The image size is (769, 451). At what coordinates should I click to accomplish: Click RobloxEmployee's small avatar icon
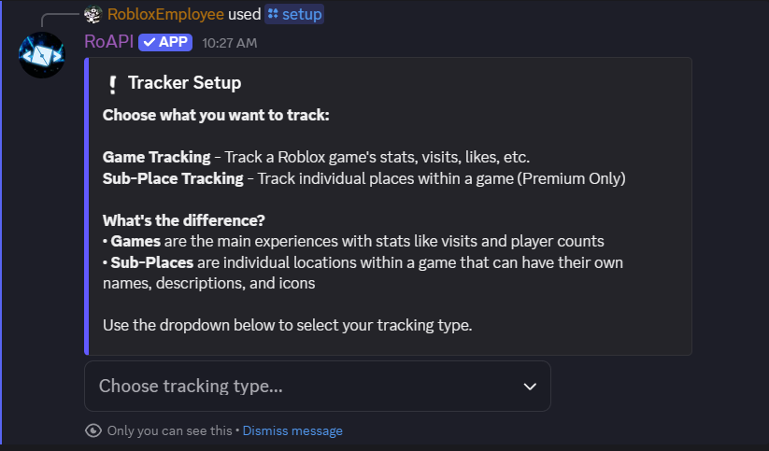(x=92, y=14)
